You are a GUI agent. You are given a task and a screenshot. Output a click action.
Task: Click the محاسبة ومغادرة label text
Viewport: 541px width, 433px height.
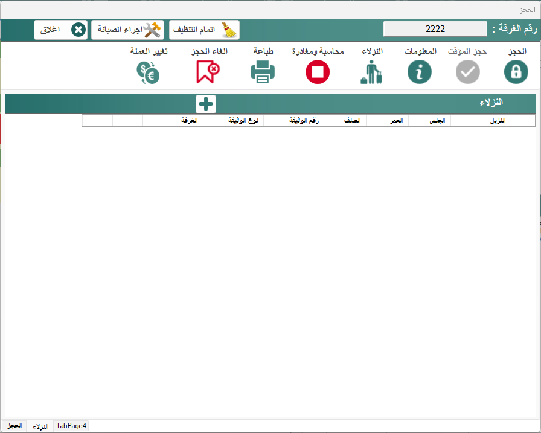[318, 51]
